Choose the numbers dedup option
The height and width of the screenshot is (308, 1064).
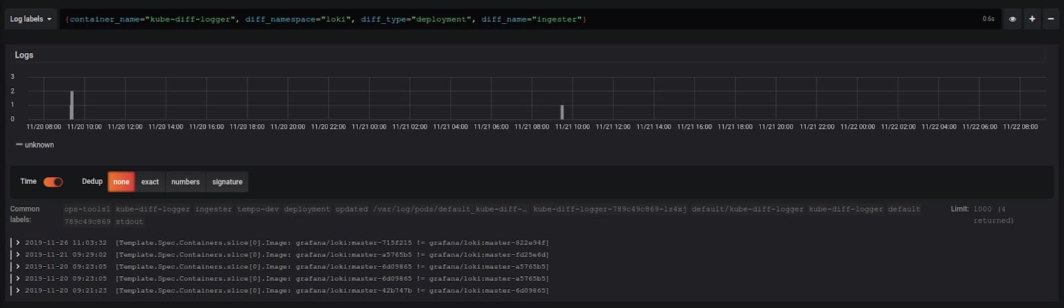point(185,182)
